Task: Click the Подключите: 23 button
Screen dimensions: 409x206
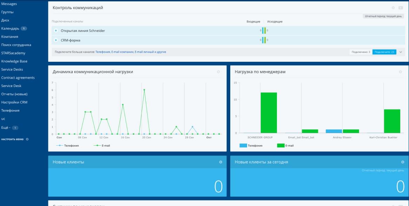Action: (384, 52)
